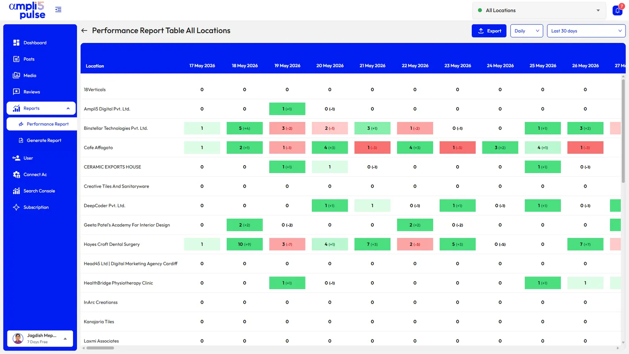Open the Dashboard icon in the sidebar
629x354 pixels.
(16, 42)
